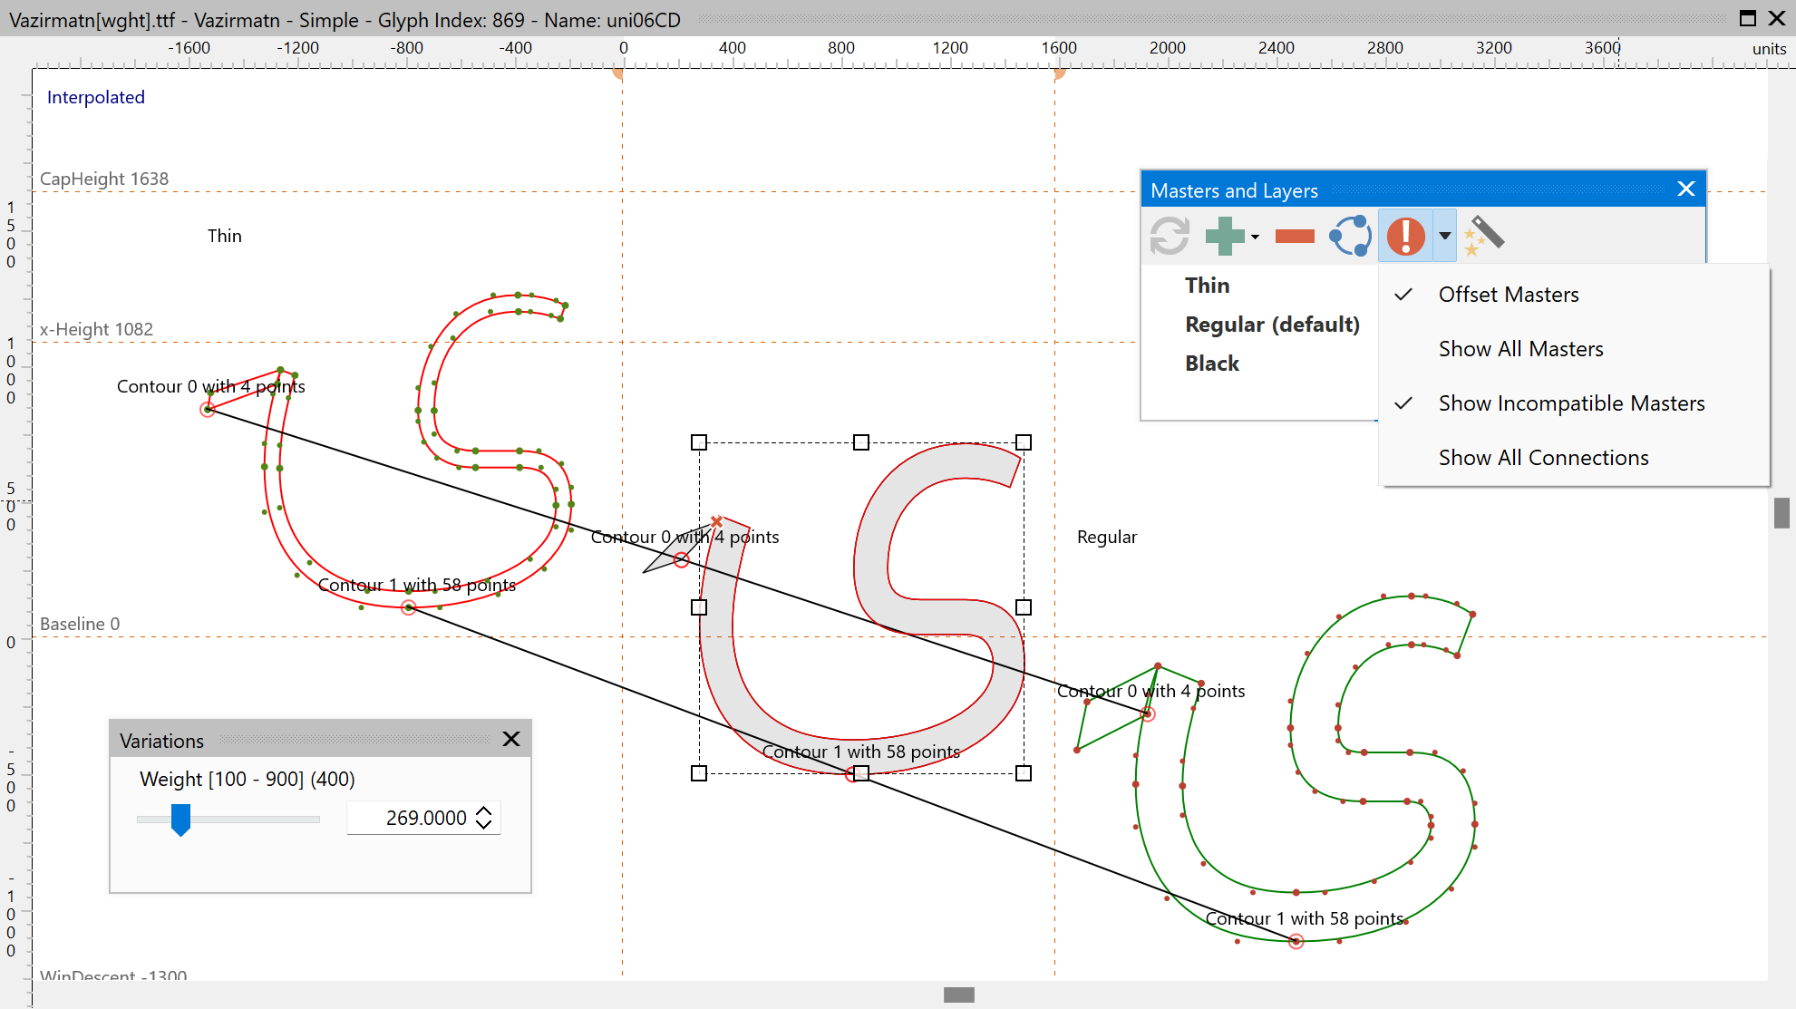This screenshot has height=1009, width=1796.
Task: Collapse the dropdown arrow beside exclamation icon
Action: 1444,236
